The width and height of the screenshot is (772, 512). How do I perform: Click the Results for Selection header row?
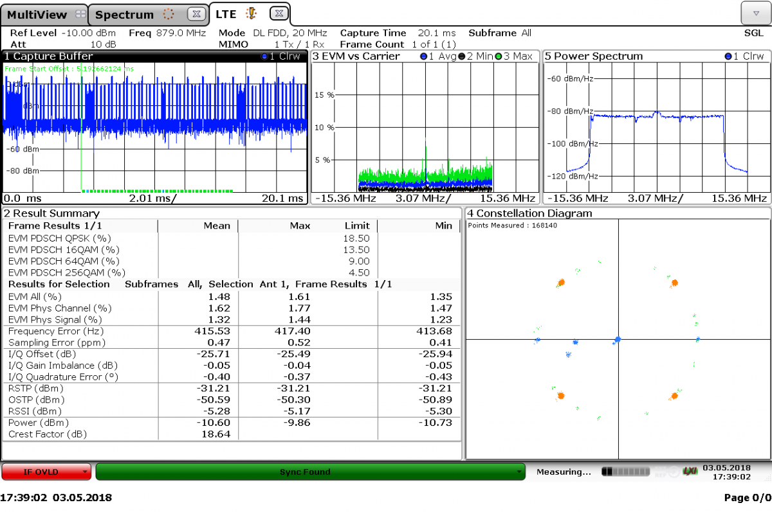[x=232, y=284]
